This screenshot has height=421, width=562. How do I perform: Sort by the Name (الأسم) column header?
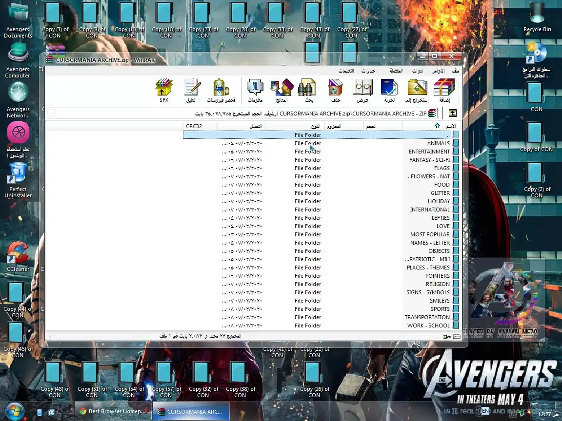[430, 126]
